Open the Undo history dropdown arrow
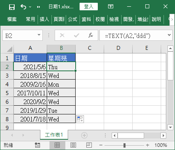 30,7
